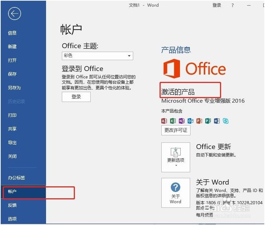Choose 打开 from the left menu

click(12, 60)
